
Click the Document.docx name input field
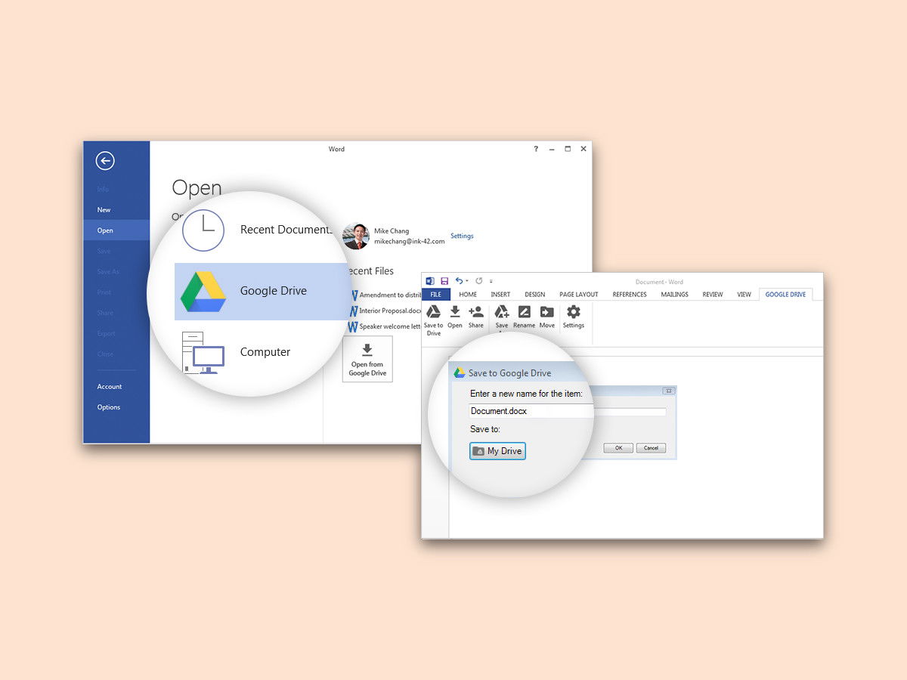[568, 411]
